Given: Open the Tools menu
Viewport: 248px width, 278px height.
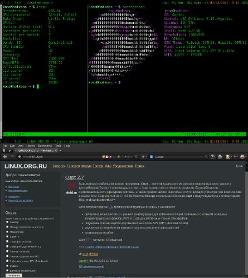Looking at the screenshot, I should [58, 146].
